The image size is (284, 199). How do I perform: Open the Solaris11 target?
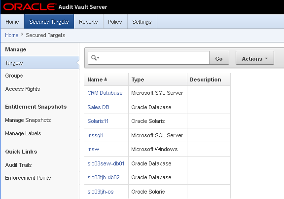tap(98, 121)
